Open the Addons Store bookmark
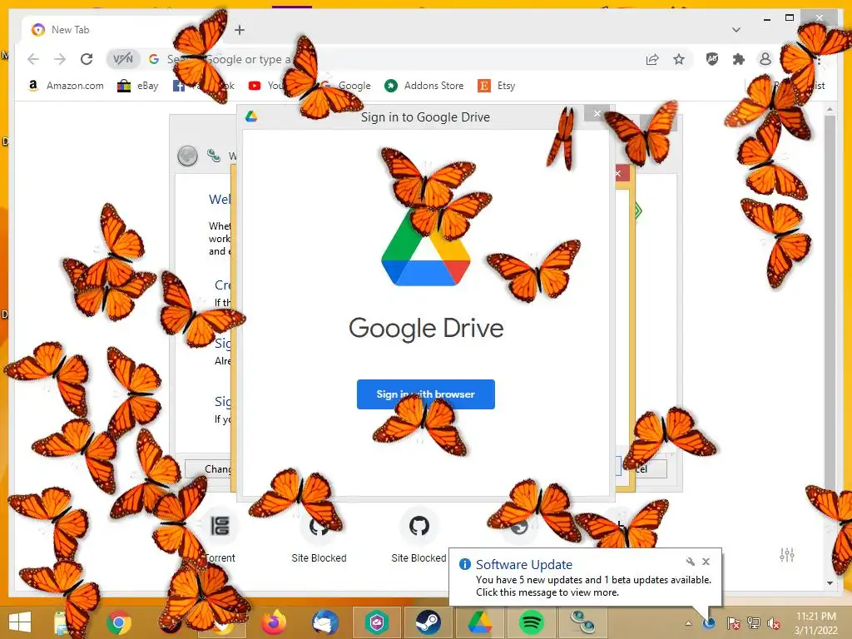 424,86
